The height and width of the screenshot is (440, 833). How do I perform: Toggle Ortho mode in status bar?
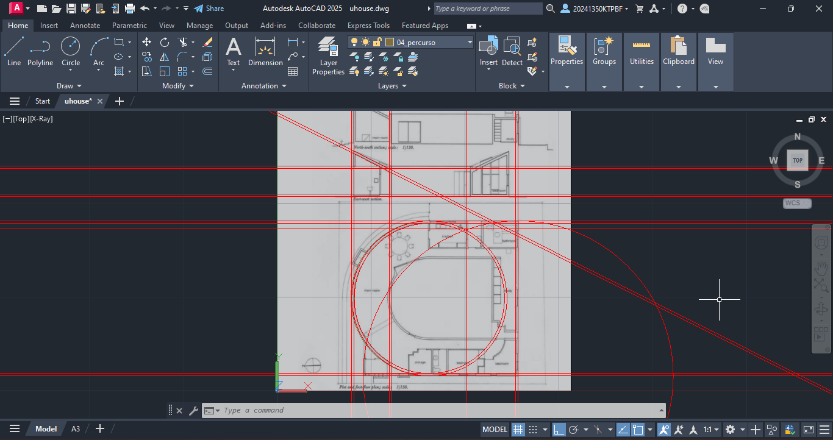[559, 429]
